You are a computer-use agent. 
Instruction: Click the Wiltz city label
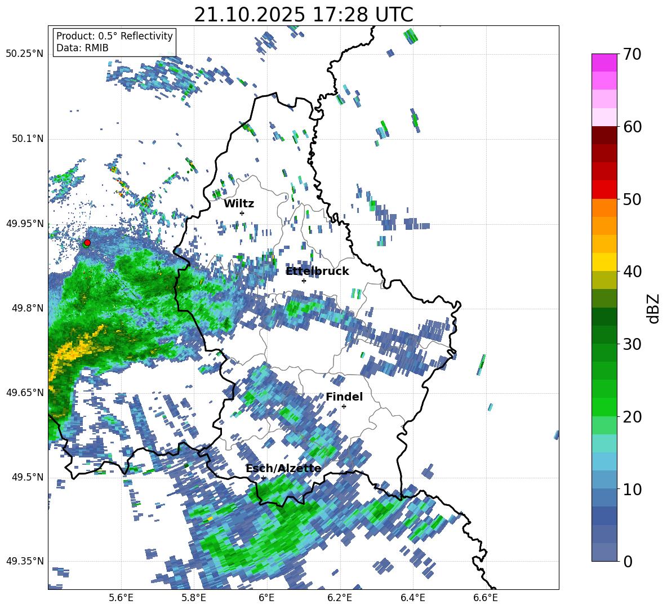click(239, 204)
